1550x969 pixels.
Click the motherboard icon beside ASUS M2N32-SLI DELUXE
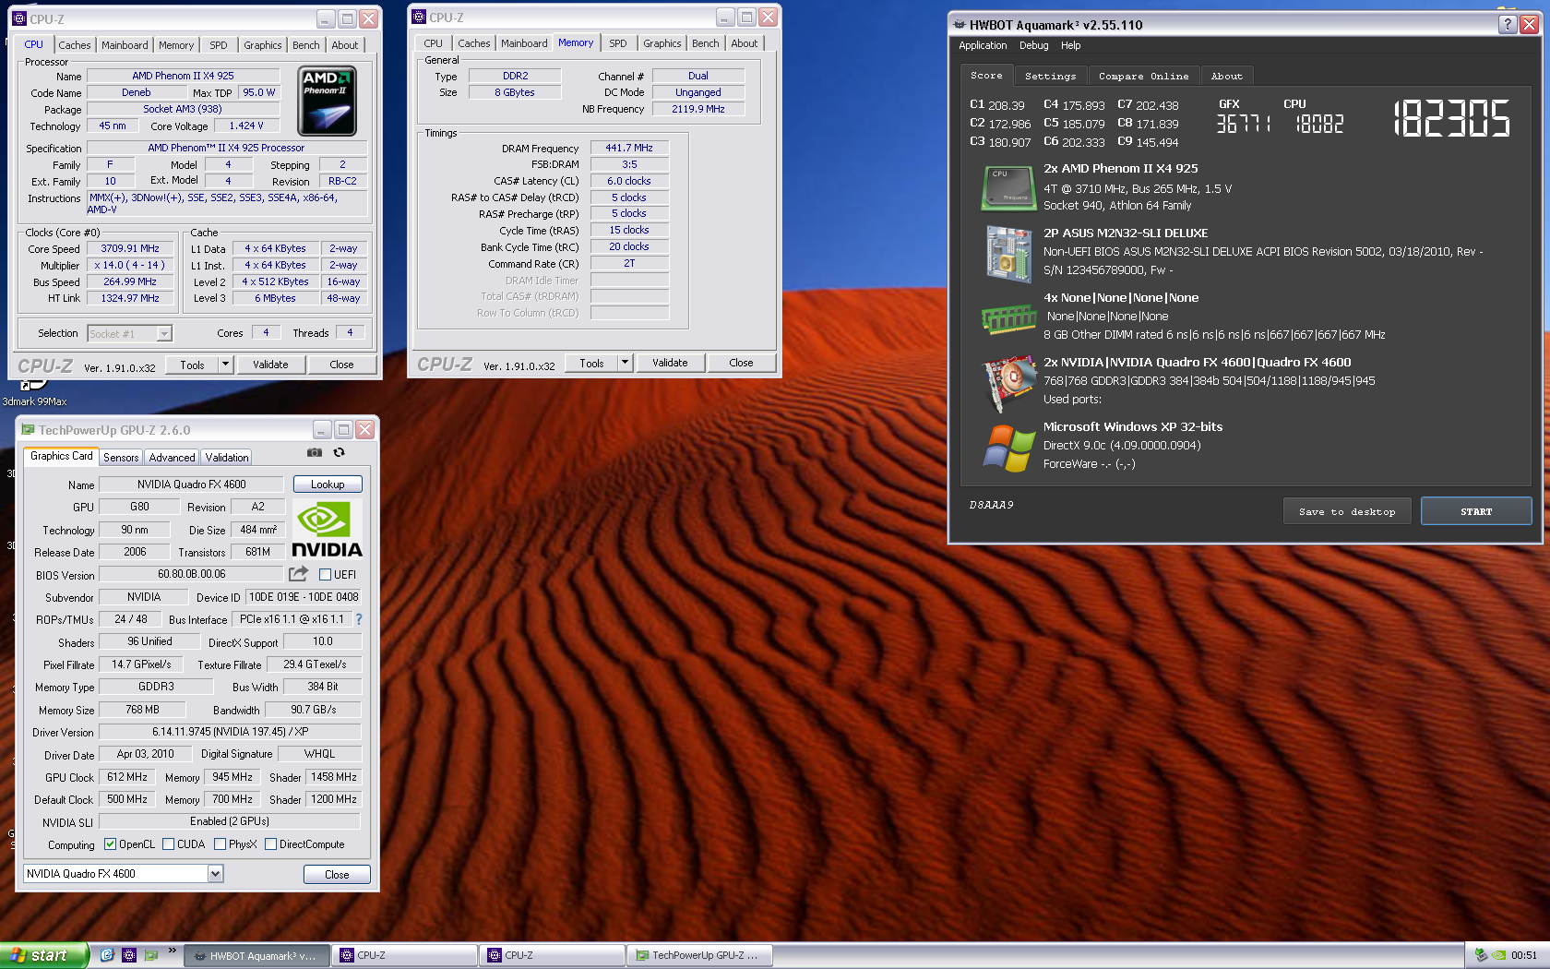tap(1008, 253)
